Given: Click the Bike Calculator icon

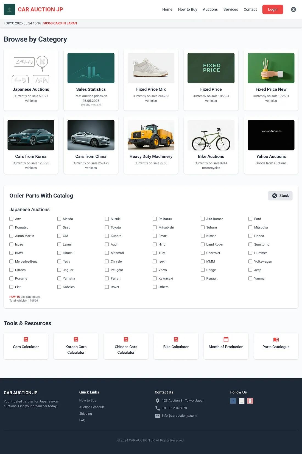Looking at the screenshot, I should (x=176, y=339).
